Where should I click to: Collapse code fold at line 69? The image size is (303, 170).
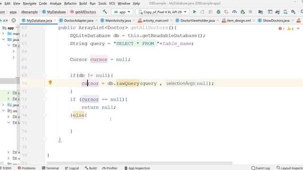45,75
